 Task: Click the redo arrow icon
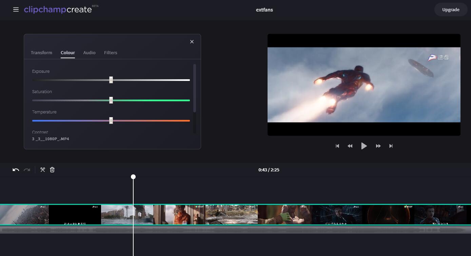click(27, 170)
